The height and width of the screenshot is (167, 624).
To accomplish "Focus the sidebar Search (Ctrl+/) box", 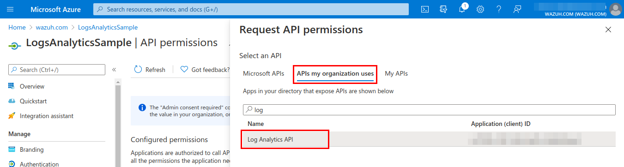I will [x=57, y=70].
